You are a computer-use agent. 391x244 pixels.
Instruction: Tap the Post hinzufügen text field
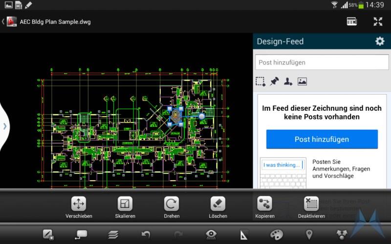[321, 62]
